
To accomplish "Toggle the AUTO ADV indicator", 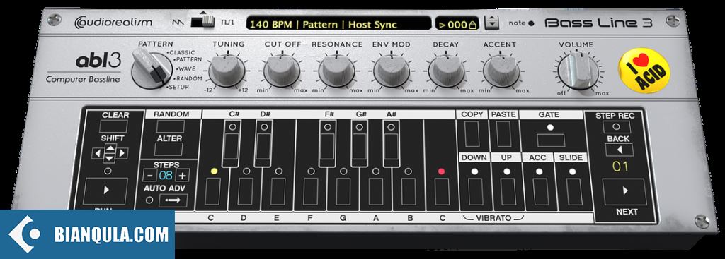I will point(149,200).
